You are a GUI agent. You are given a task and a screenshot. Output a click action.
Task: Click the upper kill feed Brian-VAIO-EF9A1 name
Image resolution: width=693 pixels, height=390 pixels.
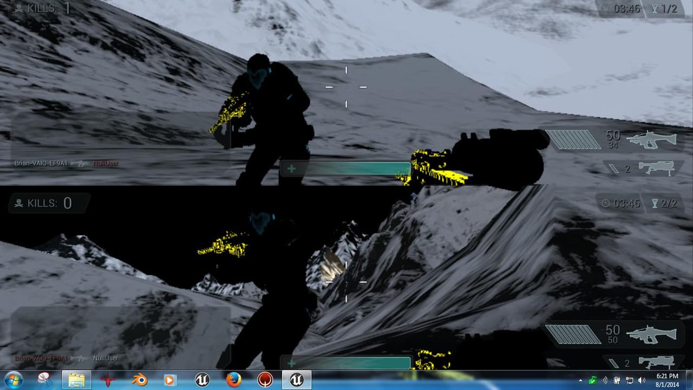tap(41, 163)
